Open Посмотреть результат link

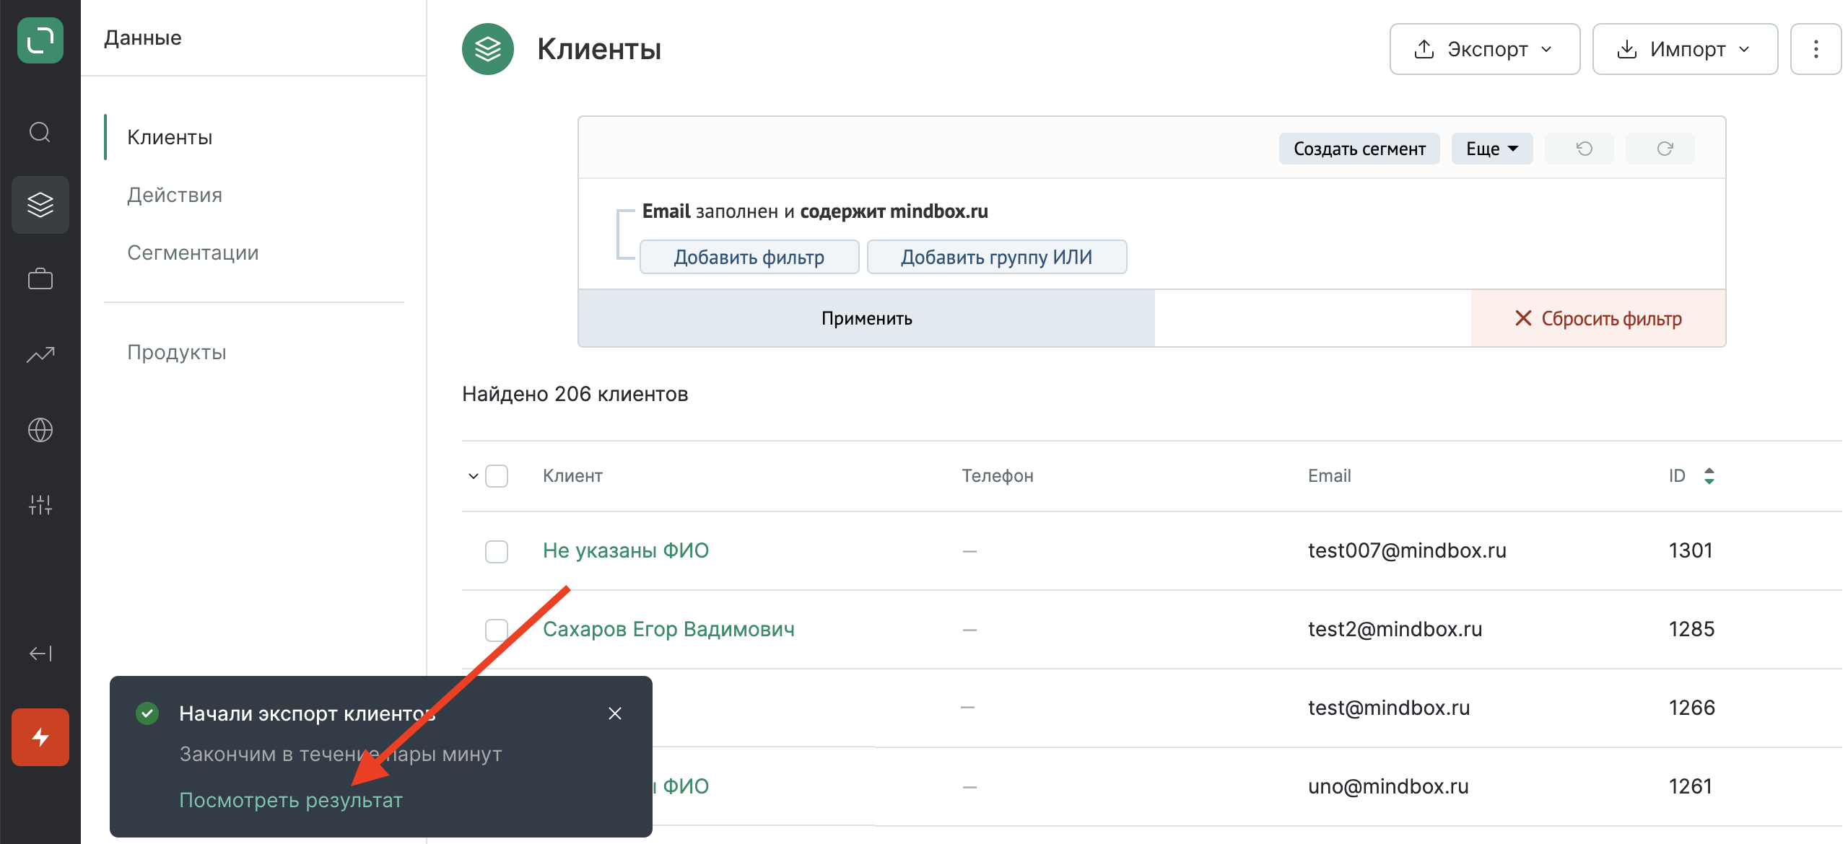pos(291,800)
